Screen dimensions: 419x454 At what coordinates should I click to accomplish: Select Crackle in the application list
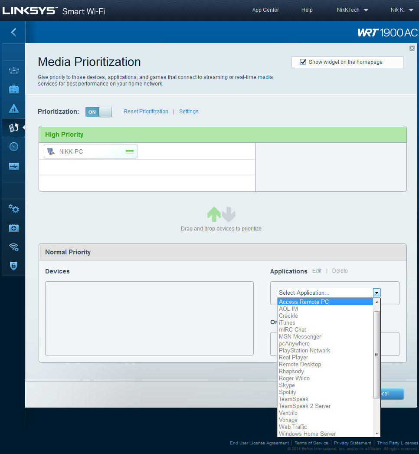[325, 316]
